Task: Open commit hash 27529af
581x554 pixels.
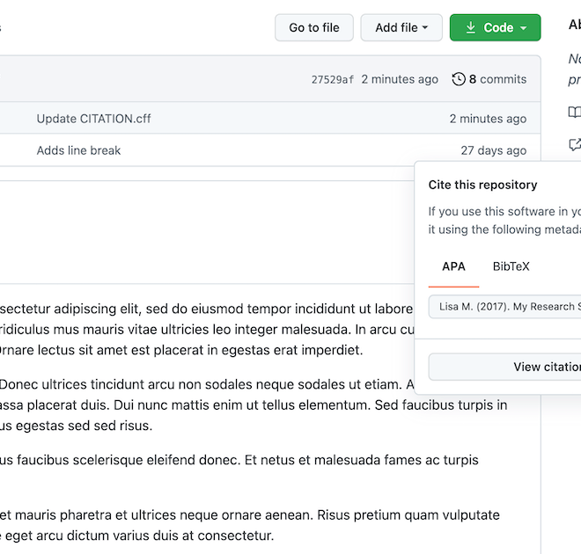Action: (333, 79)
